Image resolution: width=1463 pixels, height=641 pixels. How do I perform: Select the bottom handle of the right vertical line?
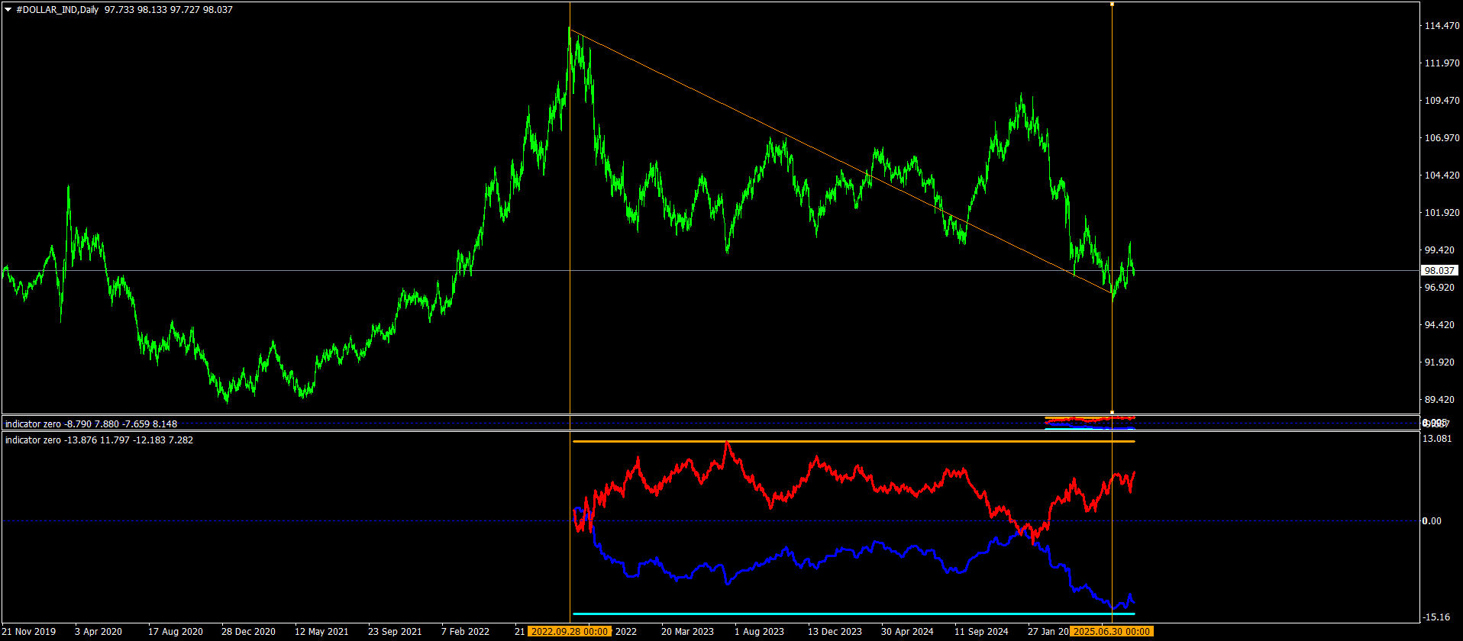click(x=1112, y=412)
